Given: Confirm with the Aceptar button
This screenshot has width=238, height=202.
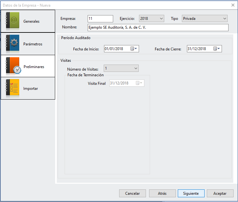Looking at the screenshot, I should click(220, 193).
